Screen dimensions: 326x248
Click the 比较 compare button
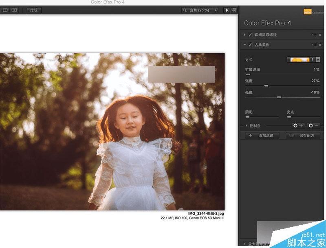pyautogui.click(x=34, y=10)
